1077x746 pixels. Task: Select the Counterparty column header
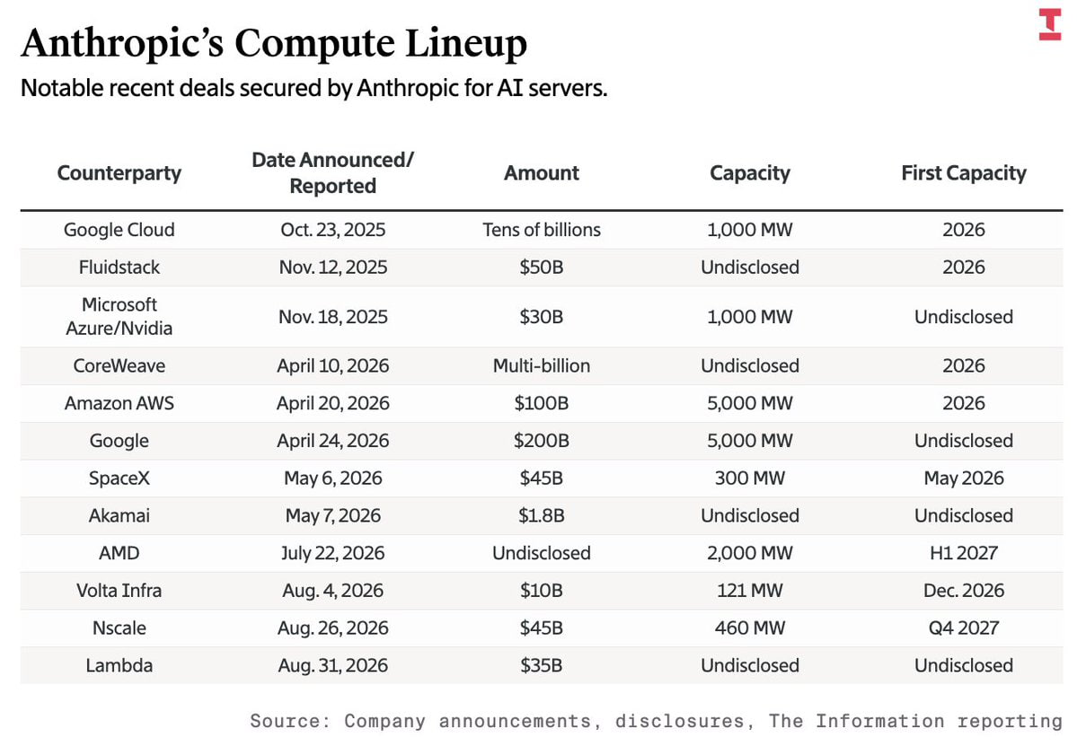119,173
